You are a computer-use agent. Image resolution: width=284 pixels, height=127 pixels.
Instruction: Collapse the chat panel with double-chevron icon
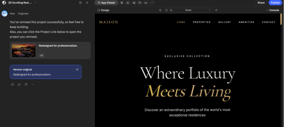[x=87, y=3]
